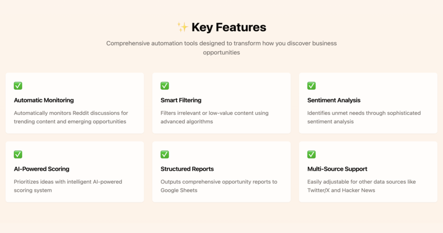Click the description about filtering low-value content

(214, 117)
